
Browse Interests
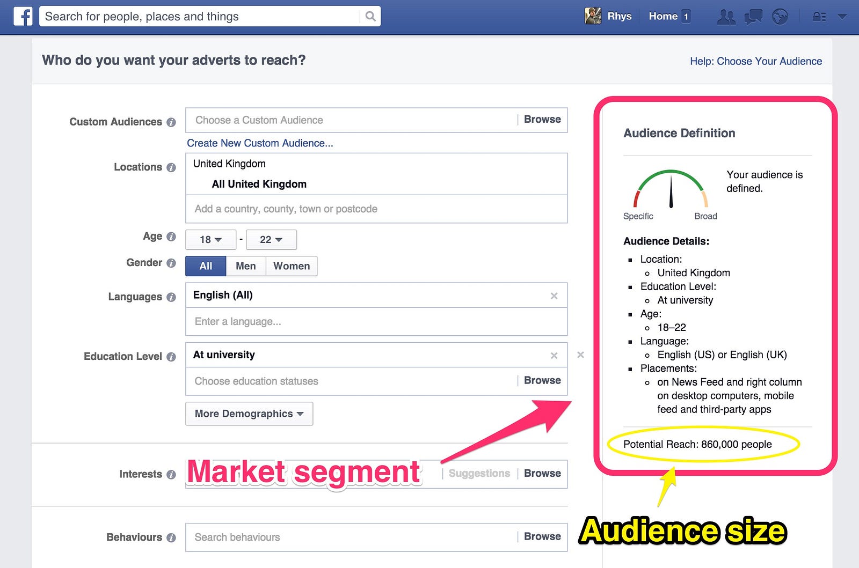(542, 474)
